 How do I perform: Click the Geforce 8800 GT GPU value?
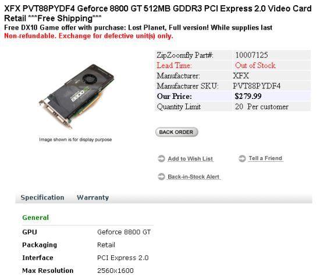click(124, 232)
